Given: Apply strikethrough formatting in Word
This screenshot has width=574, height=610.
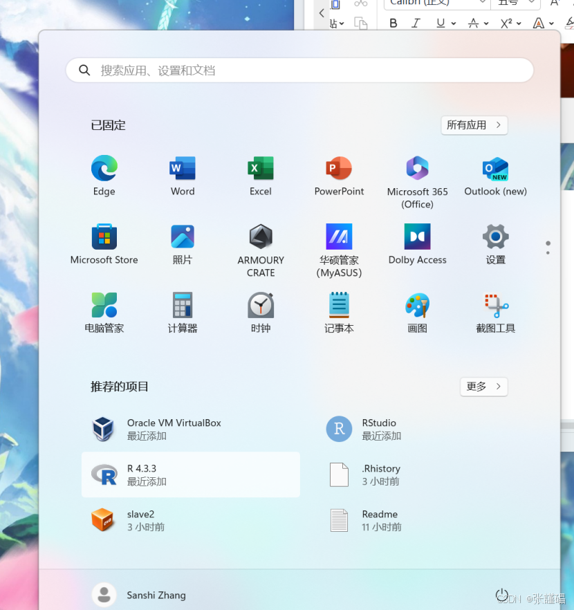Looking at the screenshot, I should point(473,24).
